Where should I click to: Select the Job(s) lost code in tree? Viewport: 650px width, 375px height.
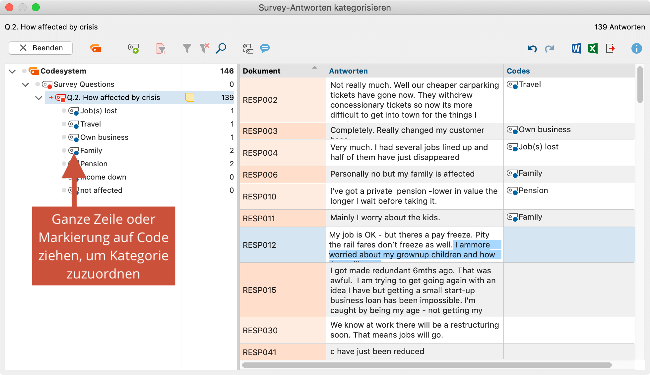(98, 111)
